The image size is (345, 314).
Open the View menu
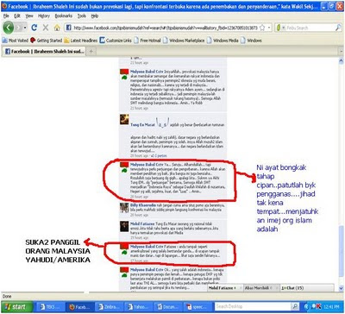click(29, 16)
